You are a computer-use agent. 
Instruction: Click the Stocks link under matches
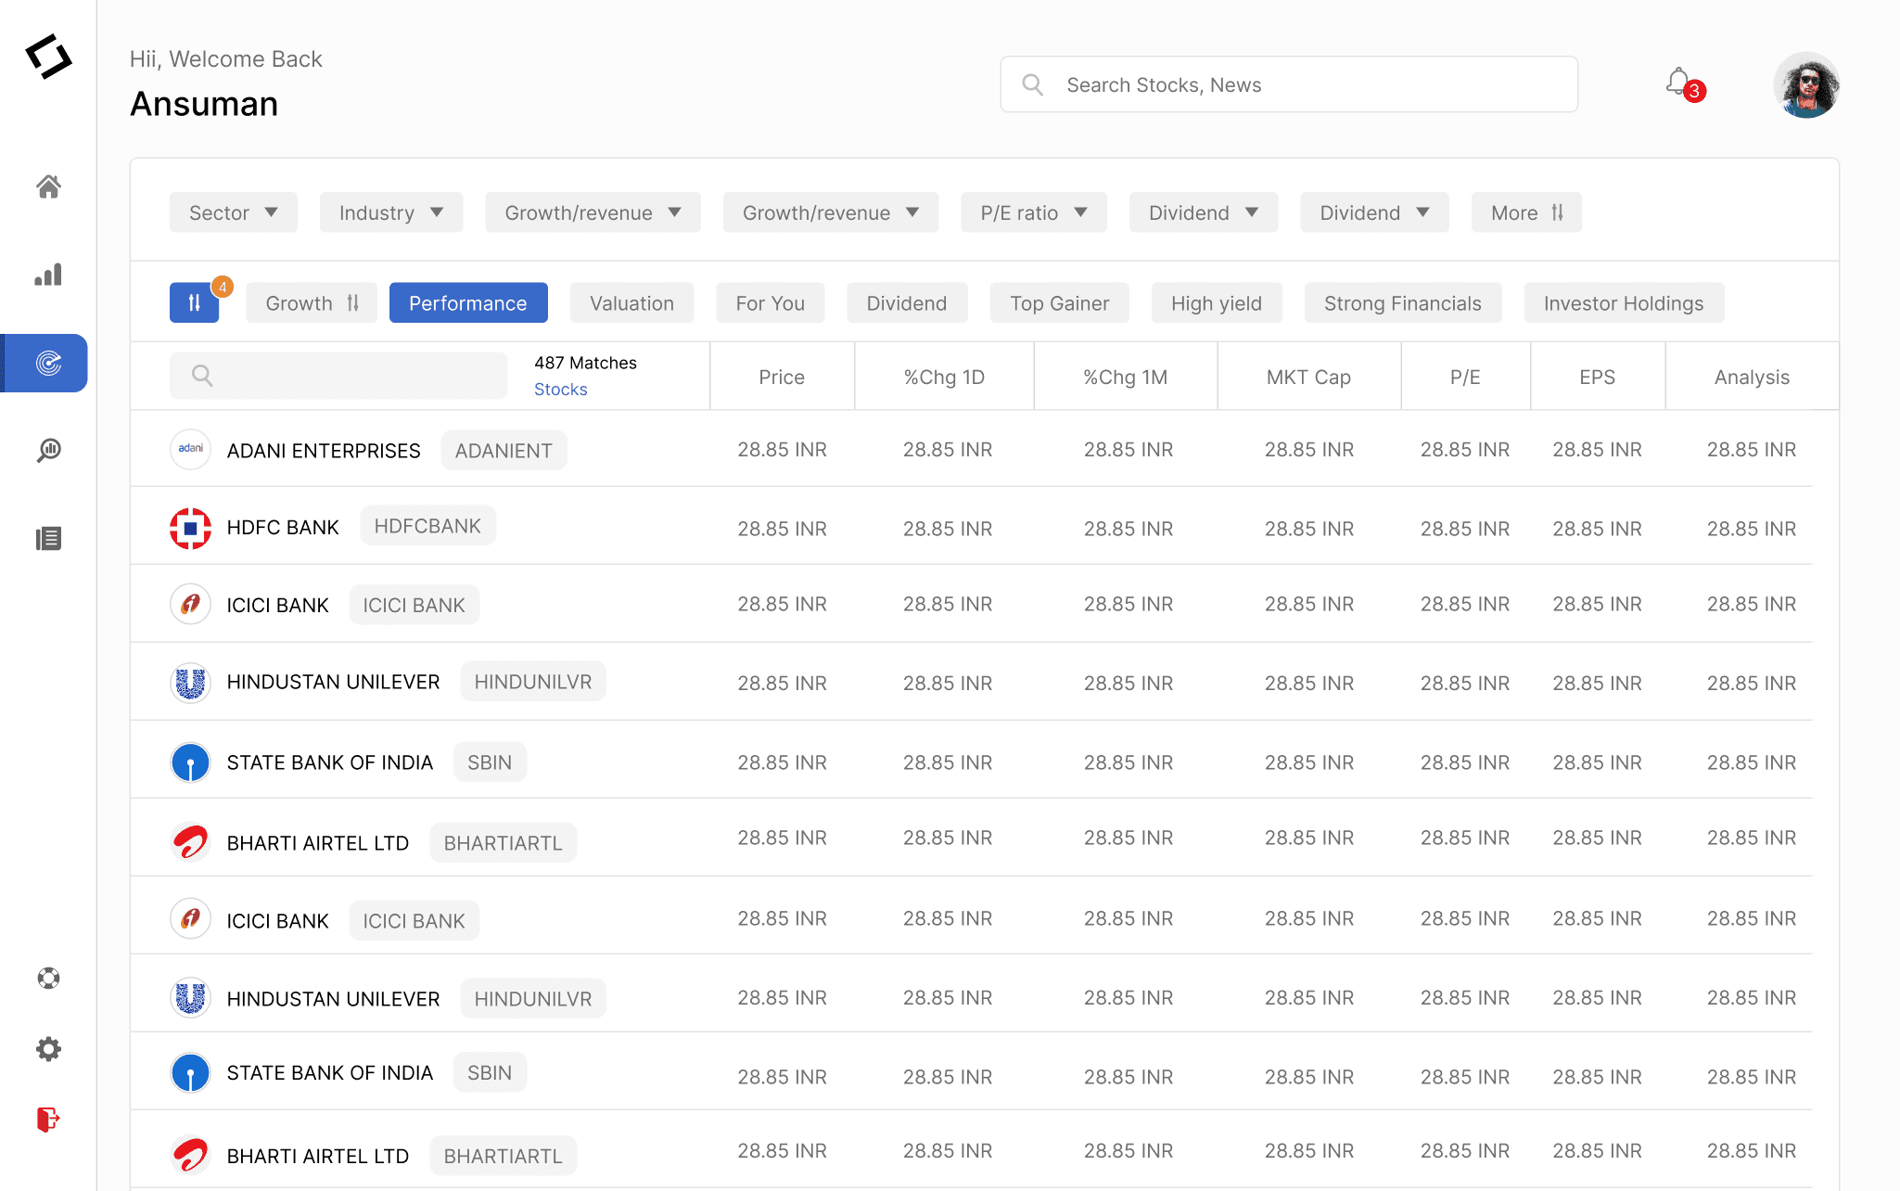pyautogui.click(x=560, y=390)
